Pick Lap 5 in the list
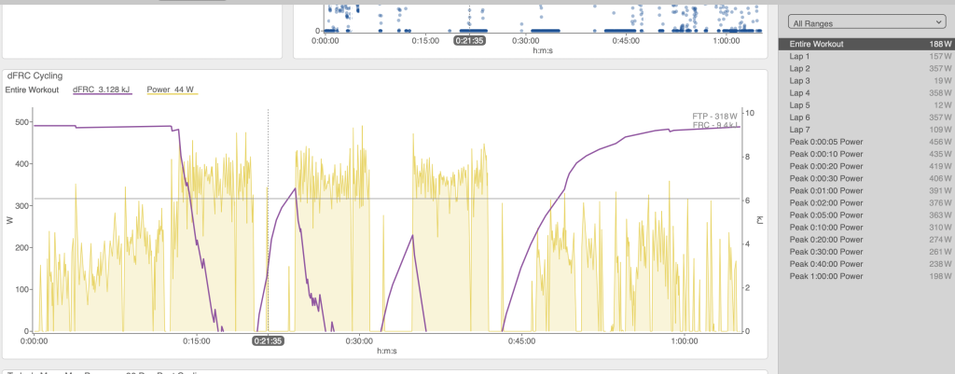 pos(866,104)
